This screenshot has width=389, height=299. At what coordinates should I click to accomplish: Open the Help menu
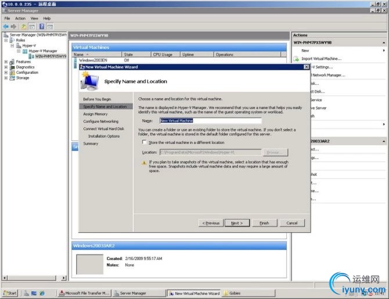tap(47, 19)
